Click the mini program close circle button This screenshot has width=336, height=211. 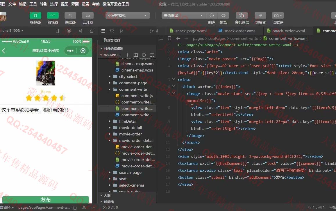[x=83, y=51]
